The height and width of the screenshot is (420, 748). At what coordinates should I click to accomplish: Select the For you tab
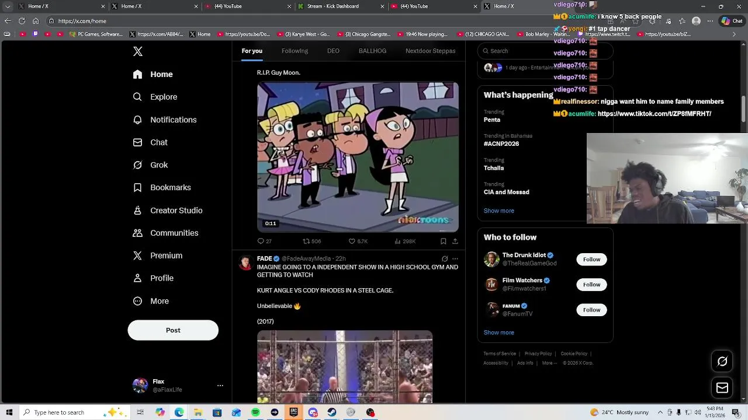pos(252,51)
